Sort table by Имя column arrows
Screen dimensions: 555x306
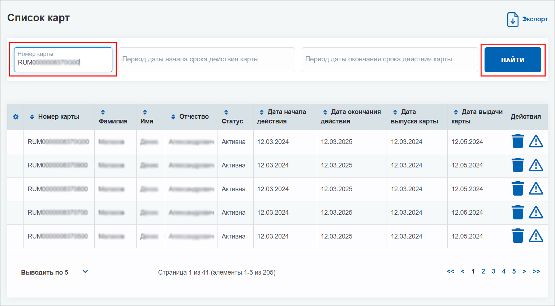pyautogui.click(x=145, y=112)
